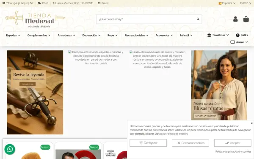Click the magnifier search icon
This screenshot has width=254, height=159.
point(198,19)
